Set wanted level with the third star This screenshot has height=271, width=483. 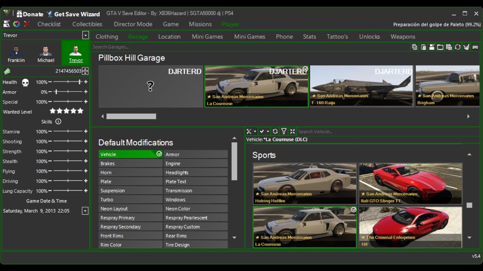coord(66,111)
